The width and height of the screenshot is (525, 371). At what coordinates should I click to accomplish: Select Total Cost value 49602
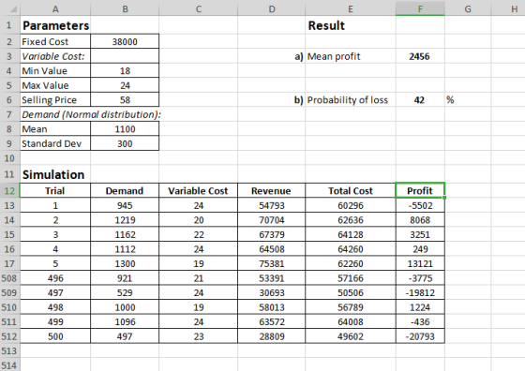(351, 336)
